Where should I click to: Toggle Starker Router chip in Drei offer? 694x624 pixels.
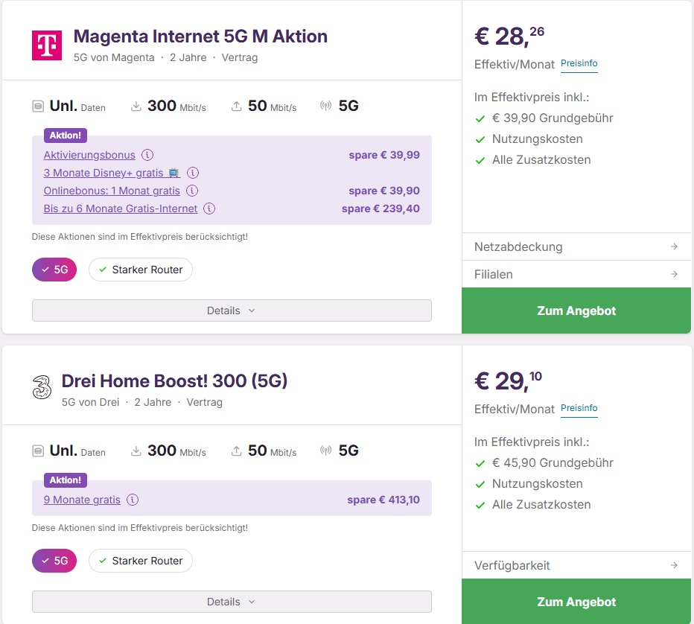click(141, 561)
